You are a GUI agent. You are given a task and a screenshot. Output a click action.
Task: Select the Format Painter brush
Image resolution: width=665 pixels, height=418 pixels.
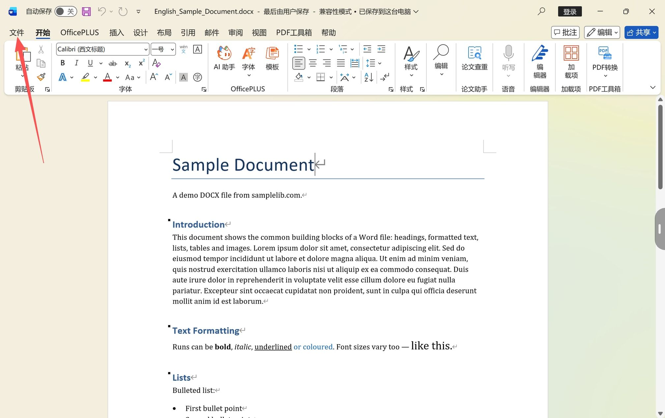coord(41,77)
